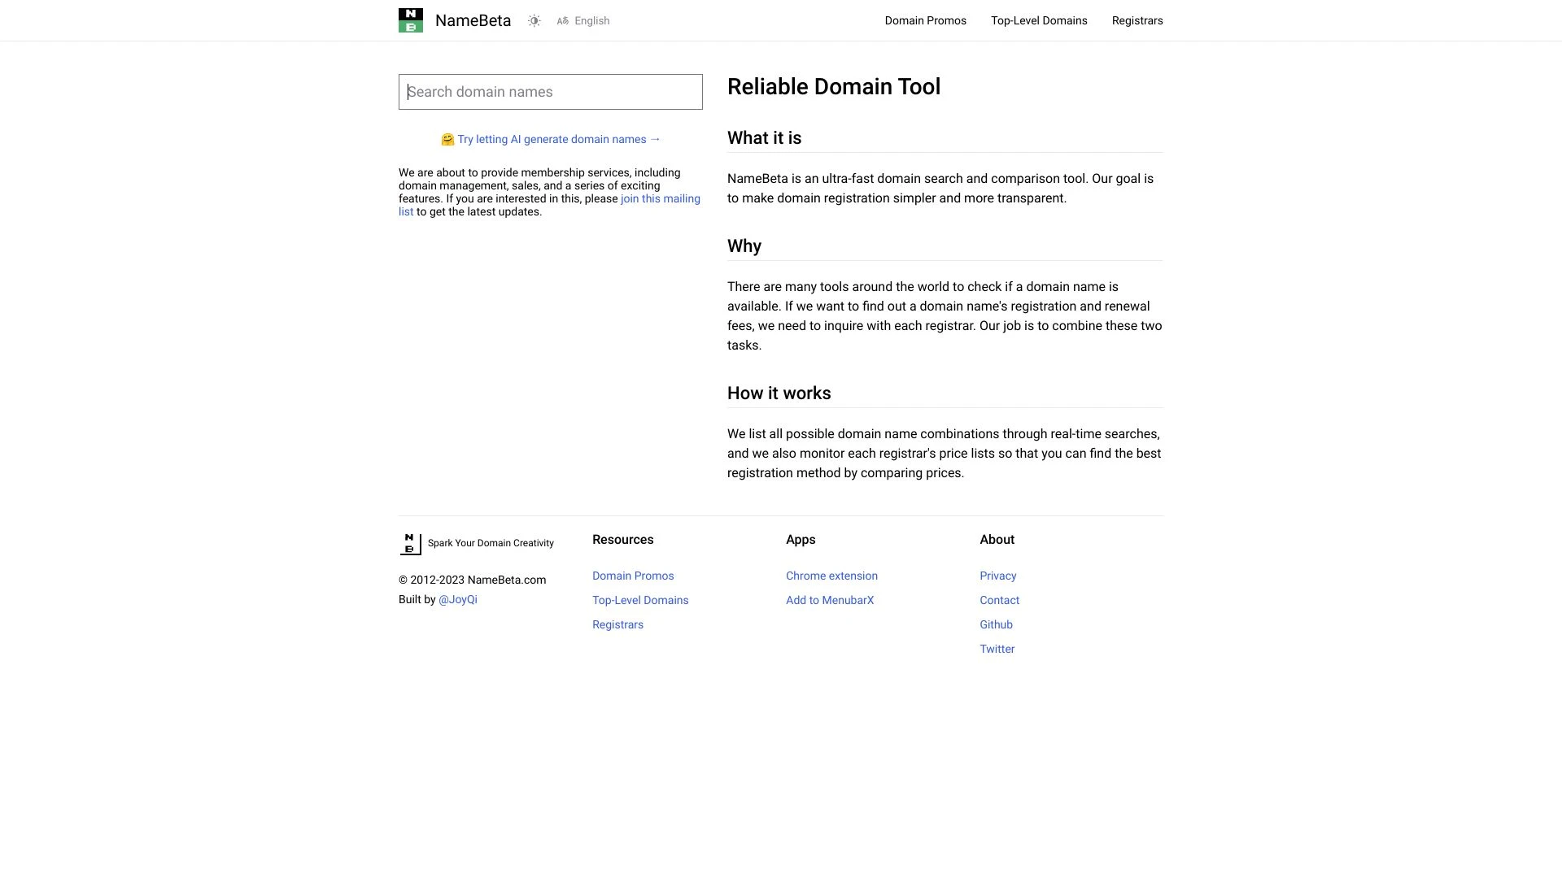Image resolution: width=1562 pixels, height=878 pixels.
Task: Click the Contact link in About
Action: point(999,599)
